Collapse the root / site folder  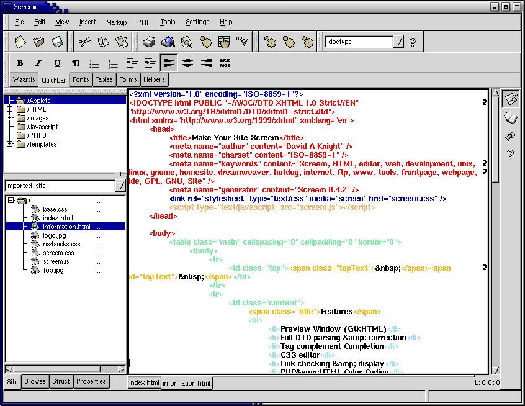pyautogui.click(x=11, y=201)
